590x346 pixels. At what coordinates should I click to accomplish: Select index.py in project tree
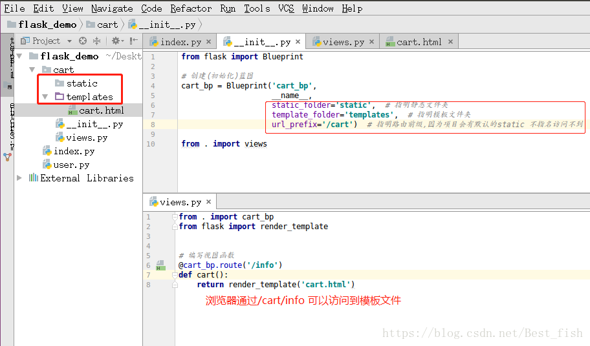74,151
